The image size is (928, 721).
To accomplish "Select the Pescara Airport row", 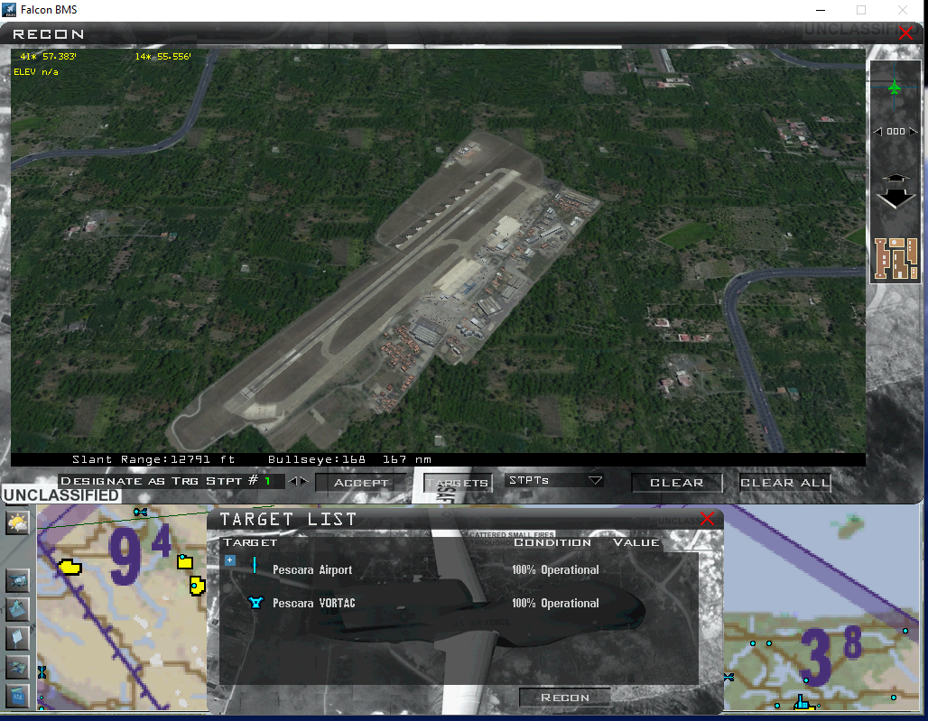I will [459, 569].
